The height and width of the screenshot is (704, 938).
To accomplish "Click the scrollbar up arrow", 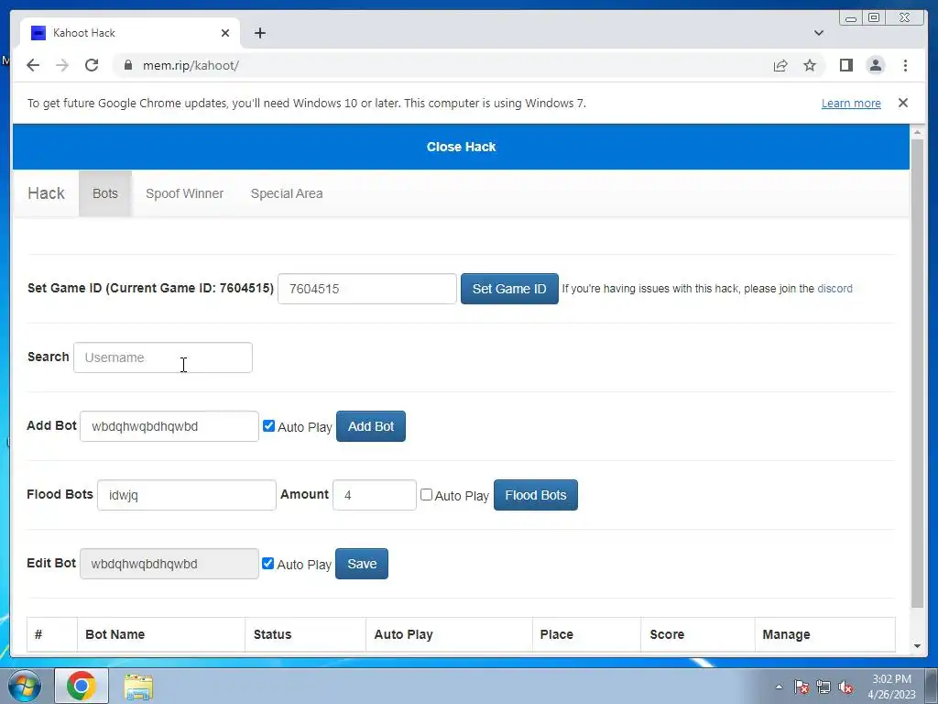I will tap(917, 132).
